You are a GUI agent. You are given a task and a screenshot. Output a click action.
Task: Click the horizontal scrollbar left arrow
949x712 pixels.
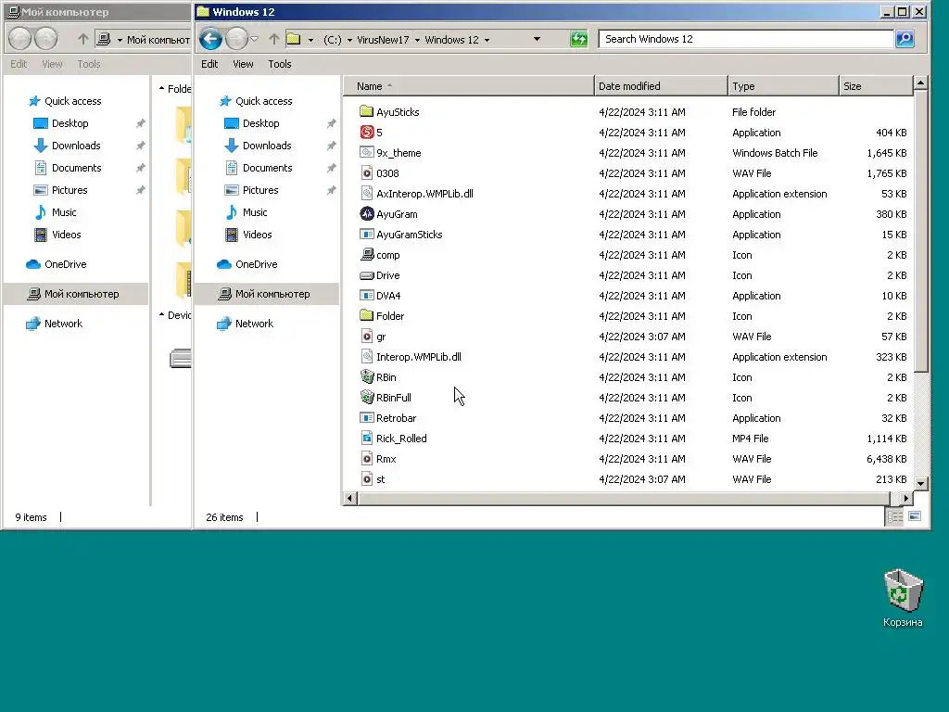[349, 498]
